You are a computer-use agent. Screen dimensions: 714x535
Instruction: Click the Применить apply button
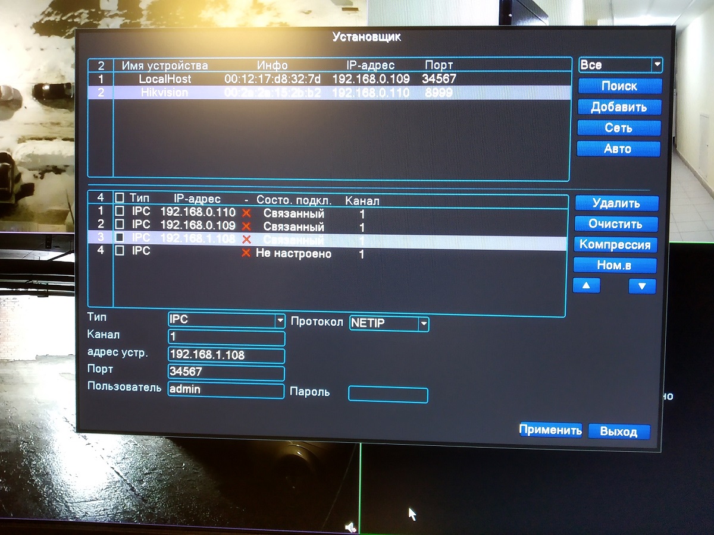pyautogui.click(x=550, y=430)
